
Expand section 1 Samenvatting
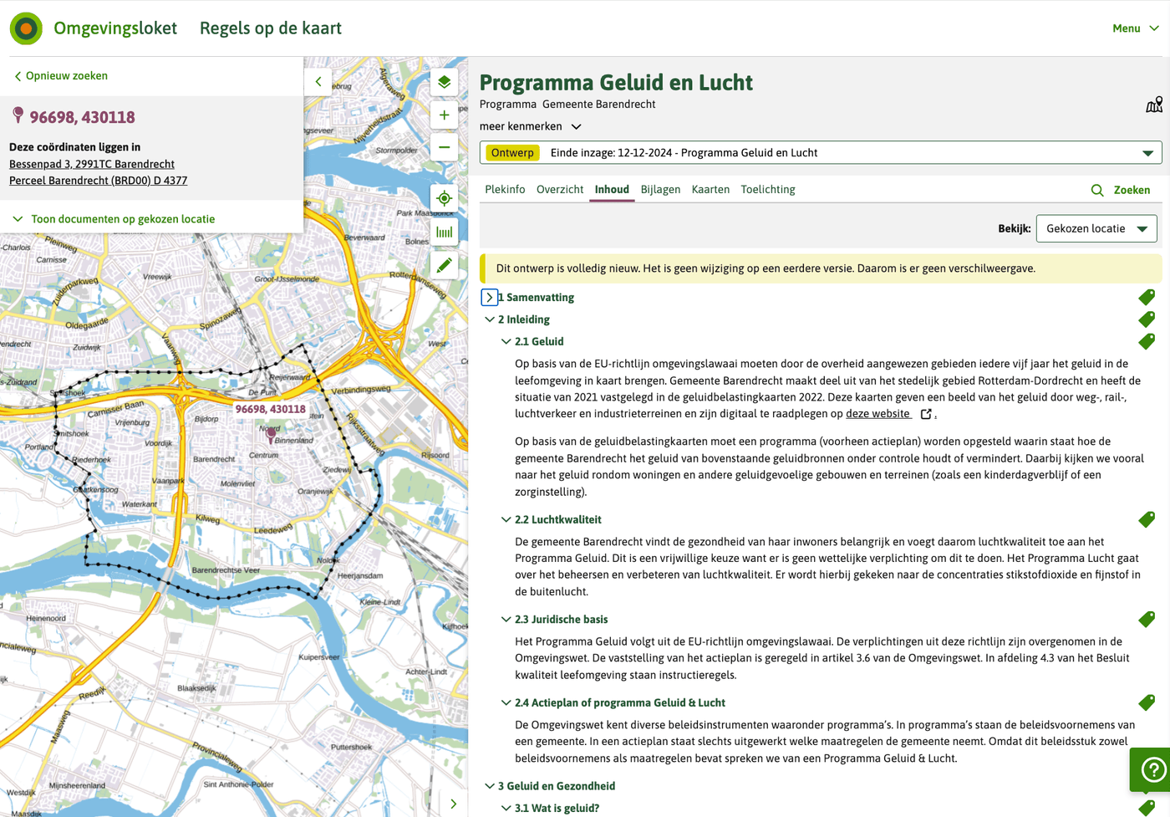click(490, 297)
